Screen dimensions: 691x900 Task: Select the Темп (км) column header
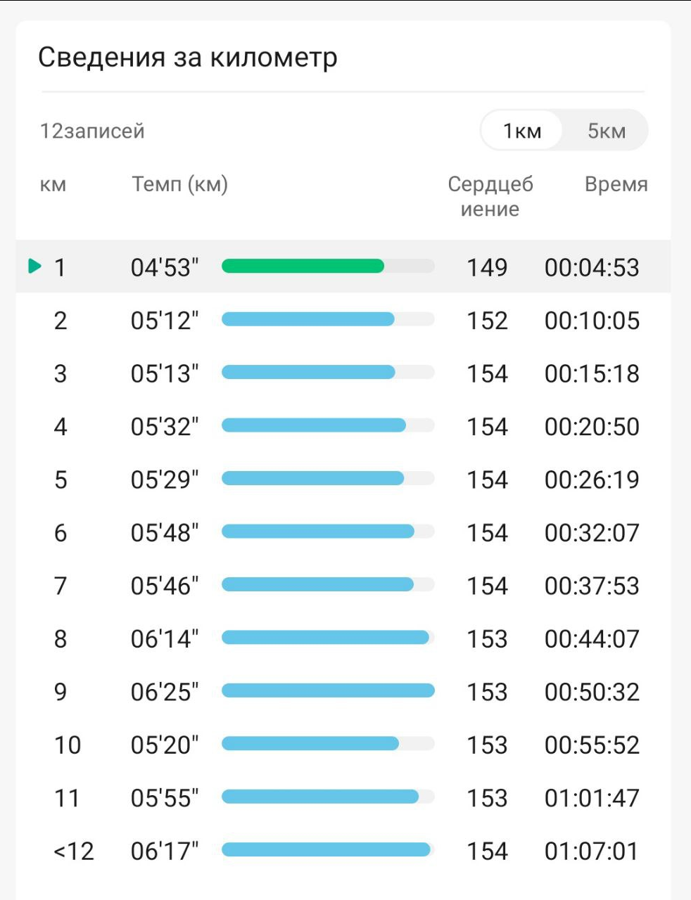(179, 185)
